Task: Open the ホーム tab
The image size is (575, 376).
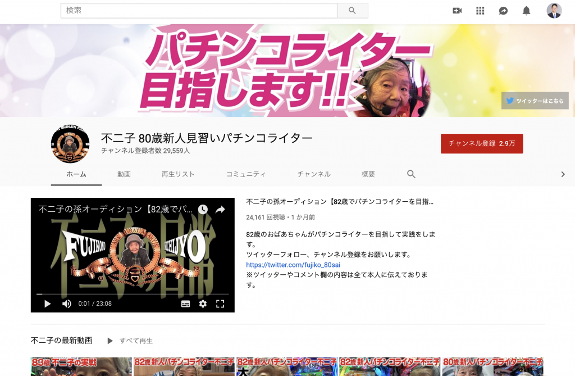Action: tap(76, 174)
